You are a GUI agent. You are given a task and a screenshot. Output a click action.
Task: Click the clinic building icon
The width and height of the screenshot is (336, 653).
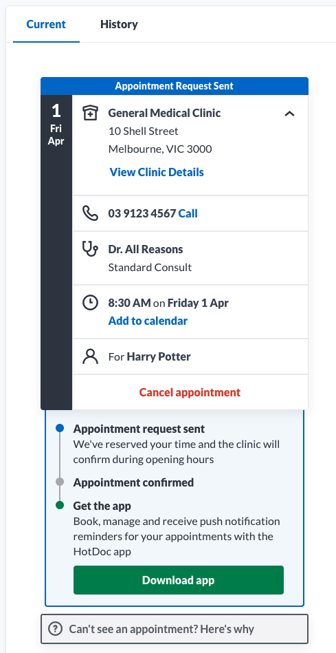click(90, 113)
